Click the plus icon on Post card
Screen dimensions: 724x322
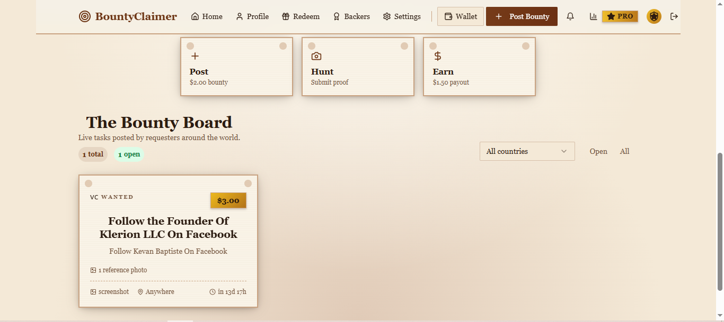195,56
